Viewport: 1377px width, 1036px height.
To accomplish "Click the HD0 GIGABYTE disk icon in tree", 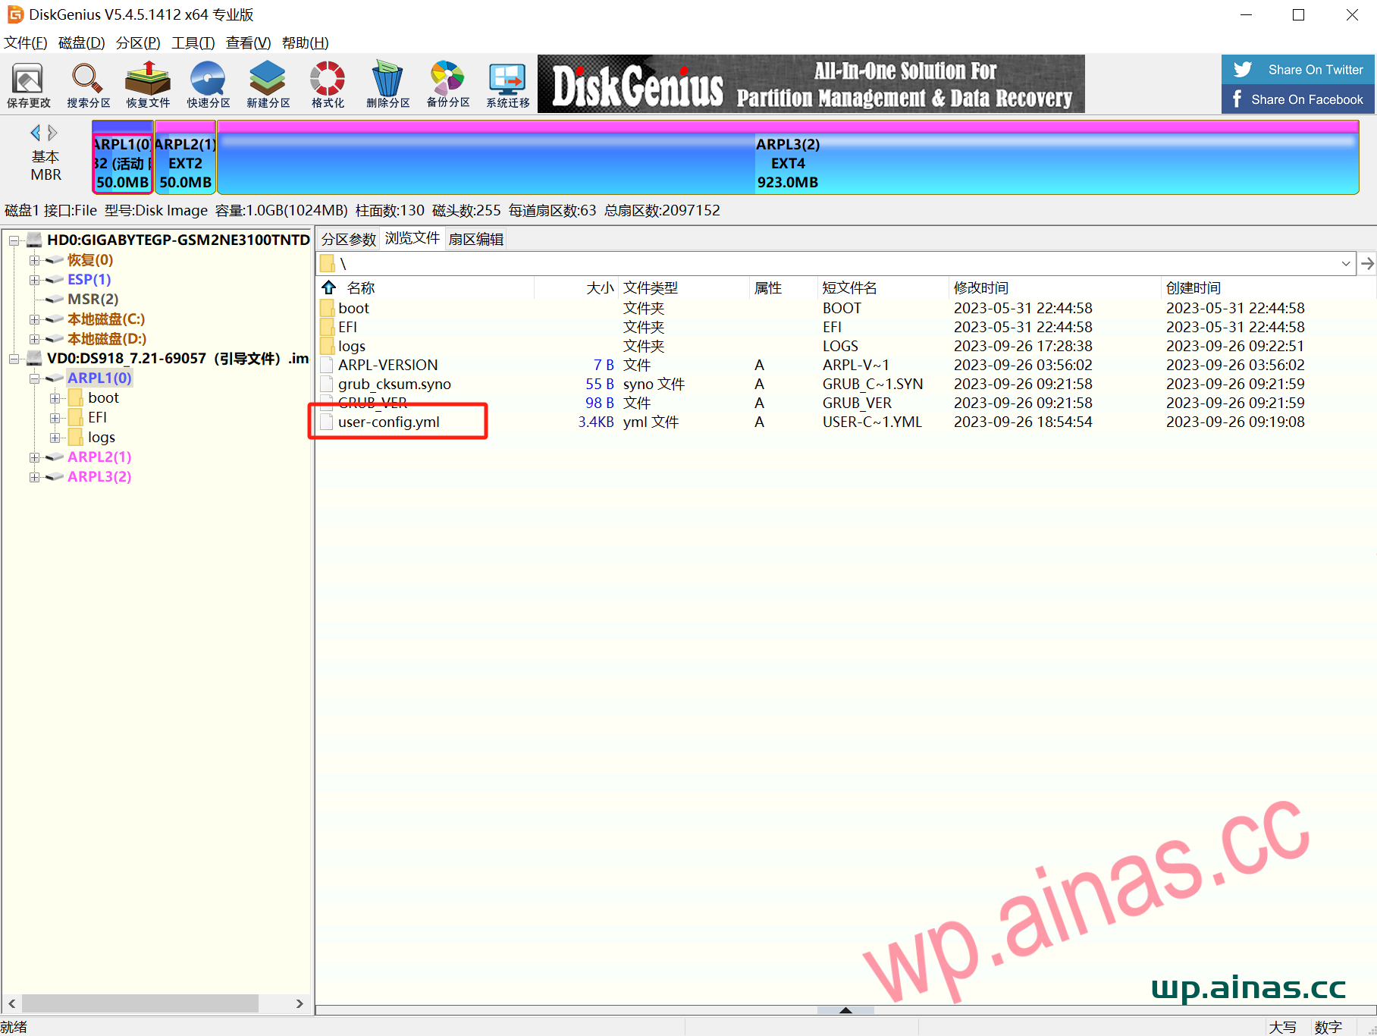I will tap(34, 240).
